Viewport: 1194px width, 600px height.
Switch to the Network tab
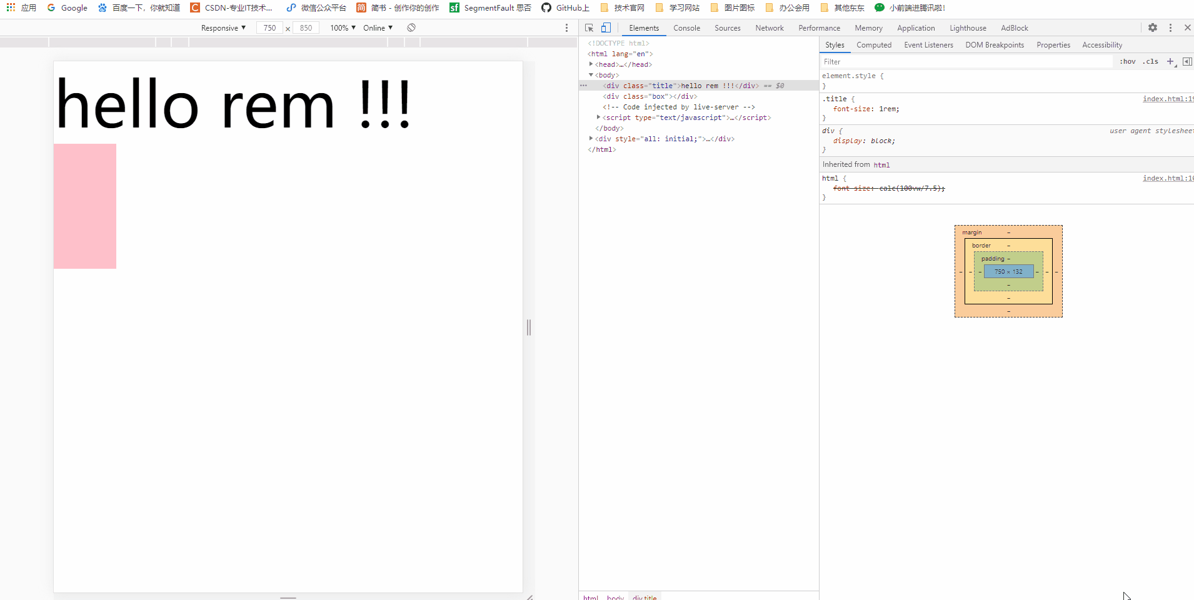(770, 28)
